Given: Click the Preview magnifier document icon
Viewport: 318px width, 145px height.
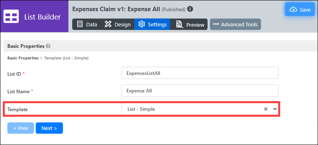Looking at the screenshot, I should tap(179, 25).
